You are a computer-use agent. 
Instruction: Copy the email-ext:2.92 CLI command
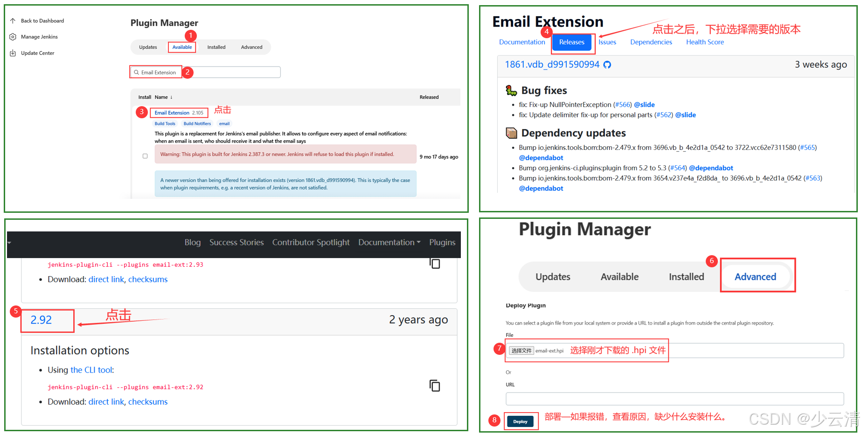[435, 386]
